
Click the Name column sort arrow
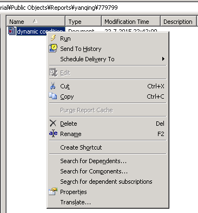pyautogui.click(x=35, y=21)
